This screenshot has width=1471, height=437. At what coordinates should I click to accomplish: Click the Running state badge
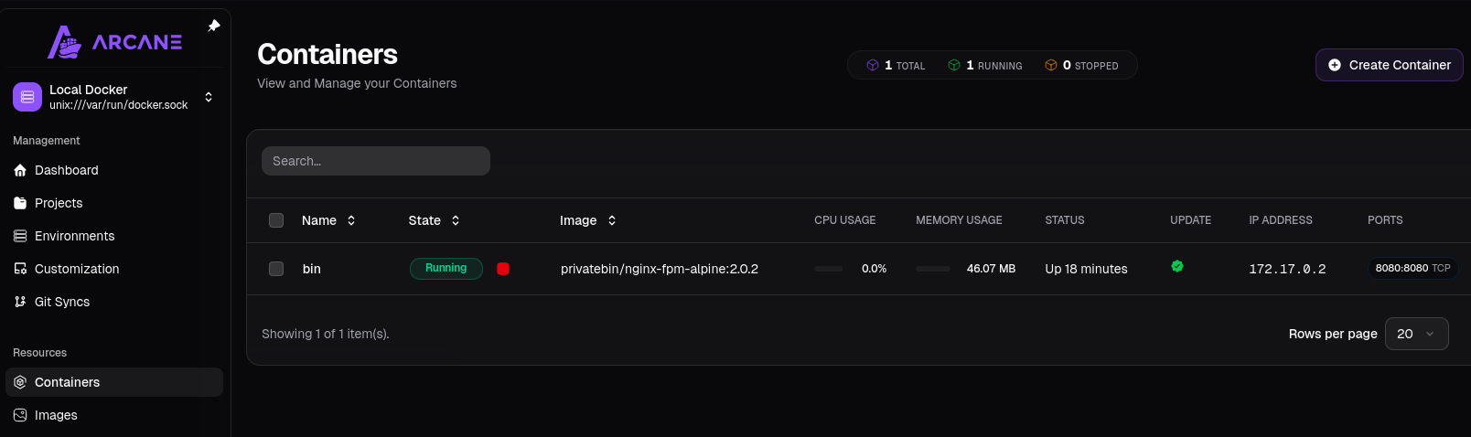point(446,269)
